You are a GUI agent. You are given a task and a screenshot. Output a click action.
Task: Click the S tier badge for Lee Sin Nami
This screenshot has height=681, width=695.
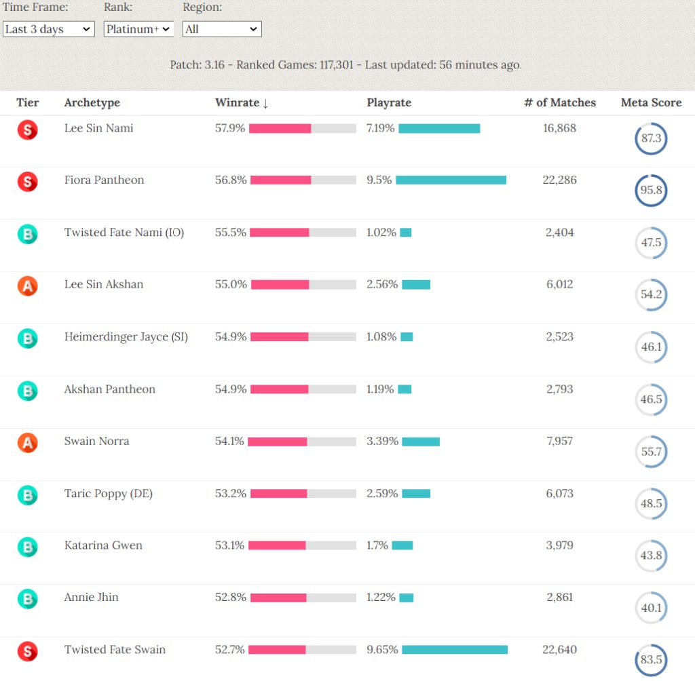(27, 130)
